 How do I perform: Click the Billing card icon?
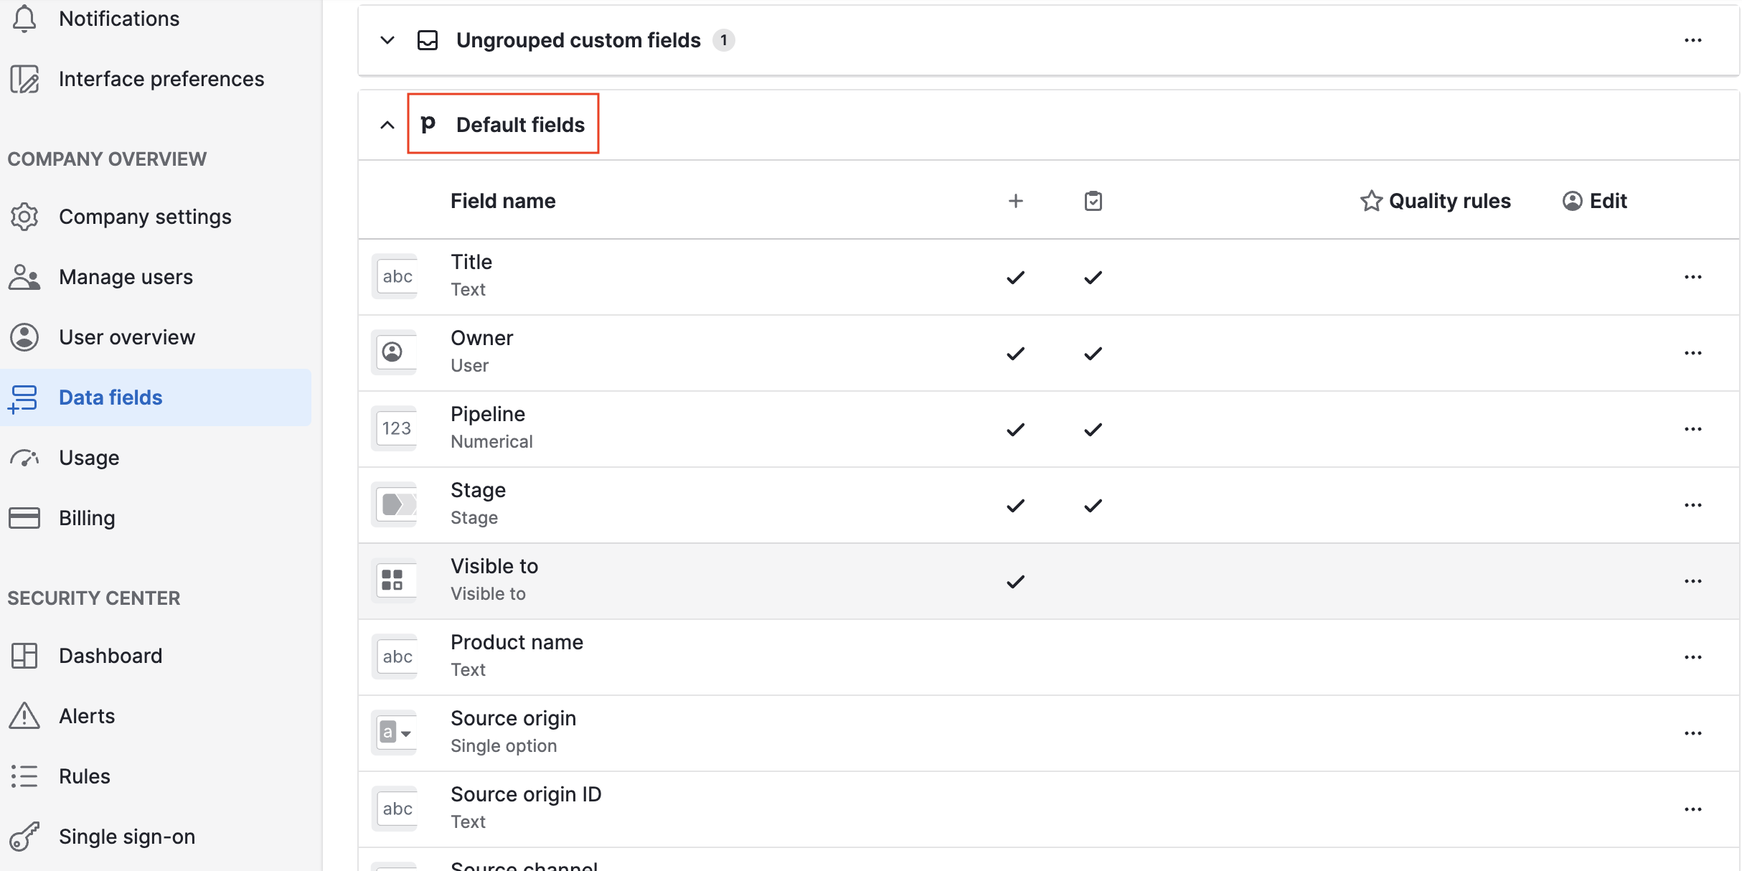click(24, 518)
